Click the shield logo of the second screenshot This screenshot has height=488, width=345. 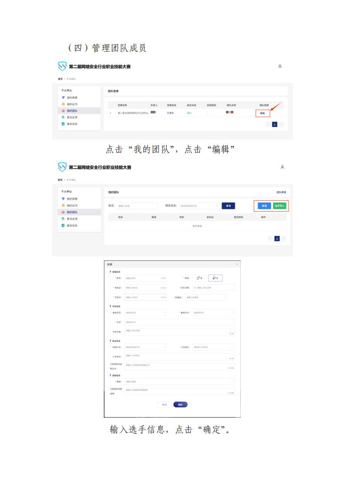click(62, 167)
